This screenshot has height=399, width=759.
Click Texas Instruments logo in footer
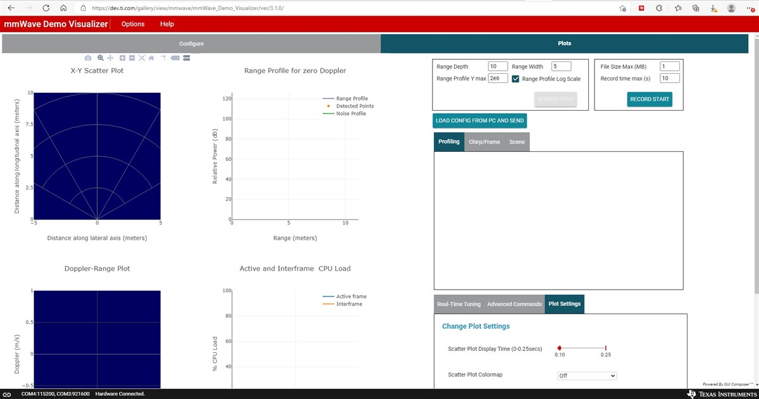(720, 394)
